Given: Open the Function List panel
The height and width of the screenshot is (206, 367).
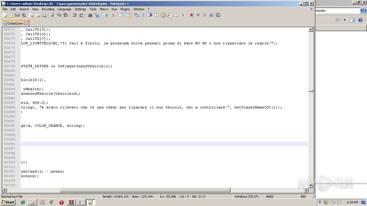Looking at the screenshot, I should pyautogui.click(x=170, y=15).
